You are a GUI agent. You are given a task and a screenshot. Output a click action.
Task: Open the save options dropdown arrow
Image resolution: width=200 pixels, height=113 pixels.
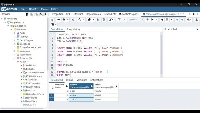click(x=68, y=19)
